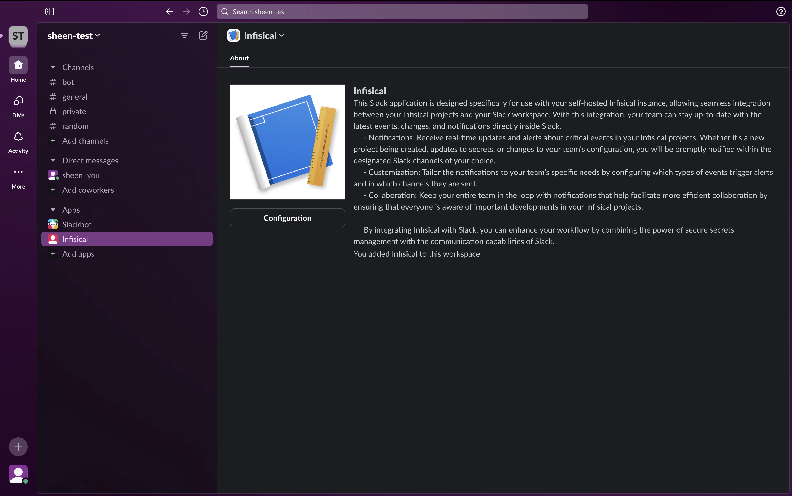Toggle the sidebar layout icon
The height and width of the screenshot is (496, 792).
tap(49, 12)
